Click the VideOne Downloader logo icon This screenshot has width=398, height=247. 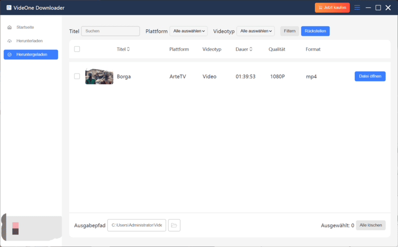click(x=9, y=8)
